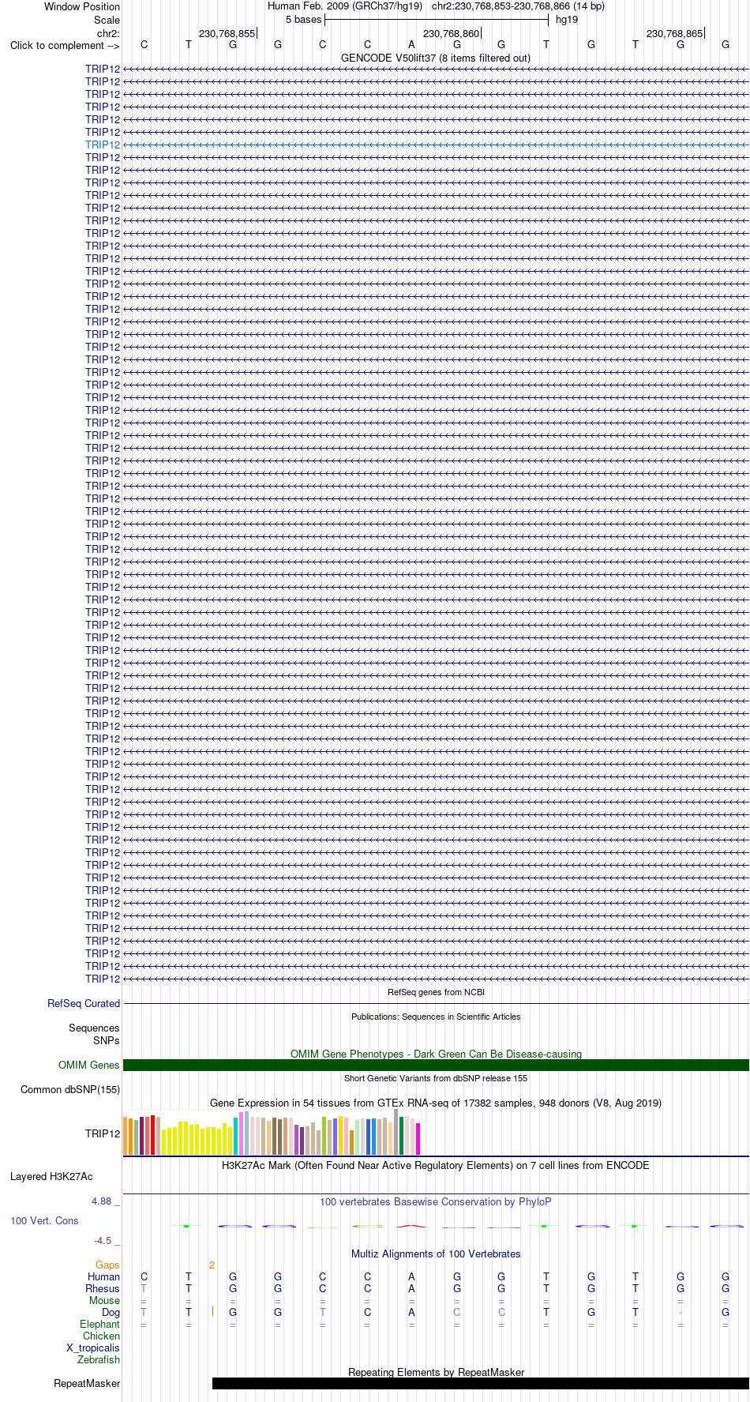
Task: Click the Sequences publications label
Action: point(94,1028)
